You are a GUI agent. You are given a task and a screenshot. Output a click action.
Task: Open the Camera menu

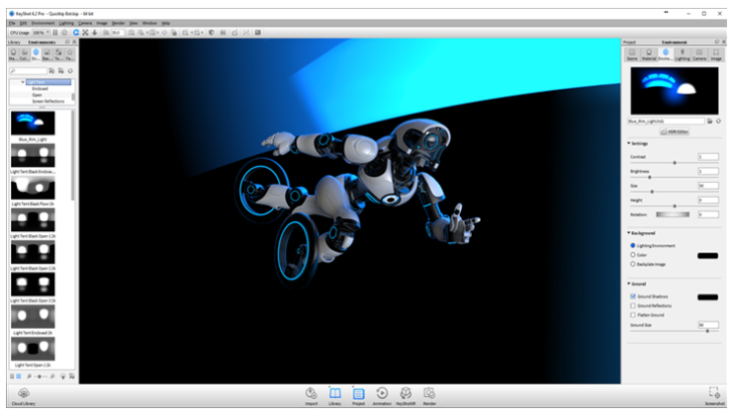[x=85, y=23]
